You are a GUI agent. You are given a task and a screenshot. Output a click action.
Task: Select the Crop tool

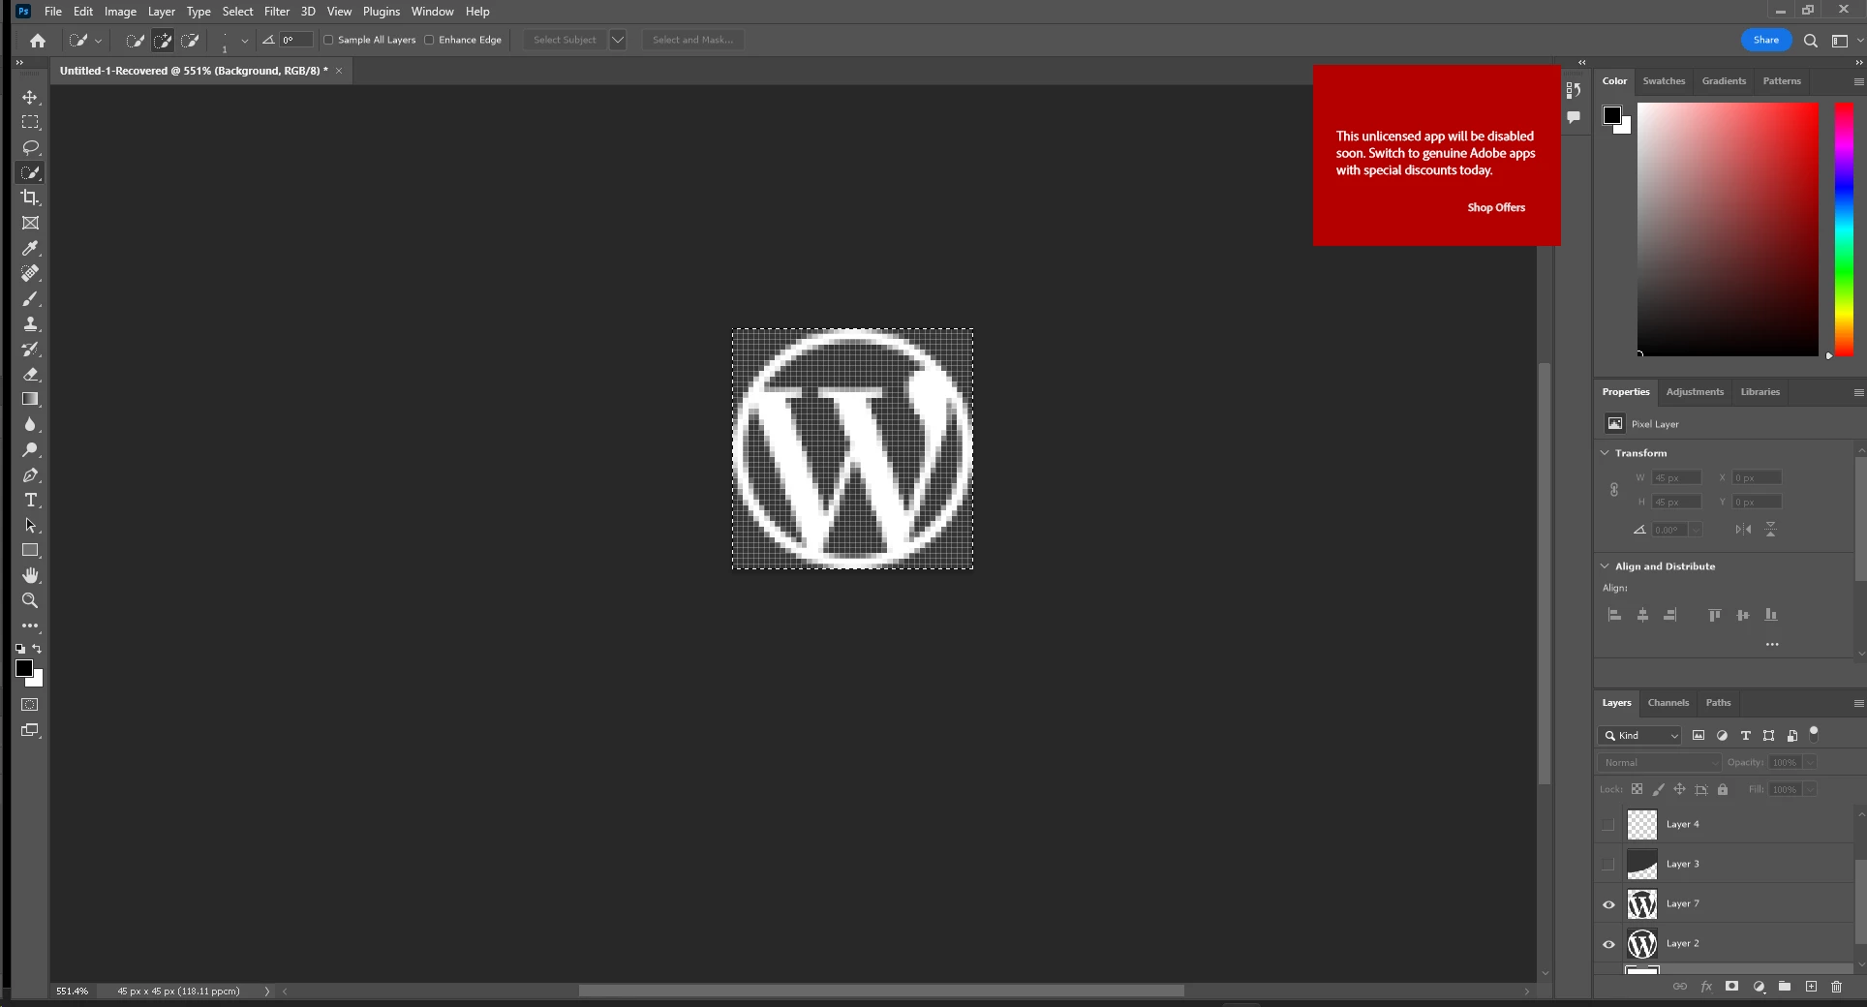point(30,198)
